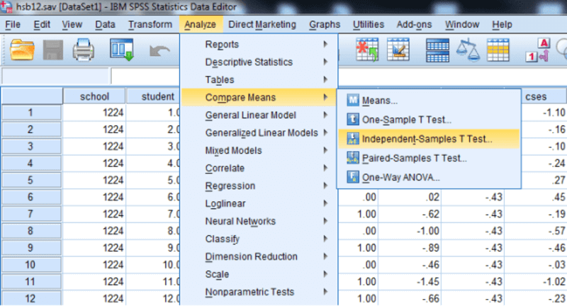567x306 pixels.
Task: Expand the Scale submenu
Action: (x=259, y=274)
